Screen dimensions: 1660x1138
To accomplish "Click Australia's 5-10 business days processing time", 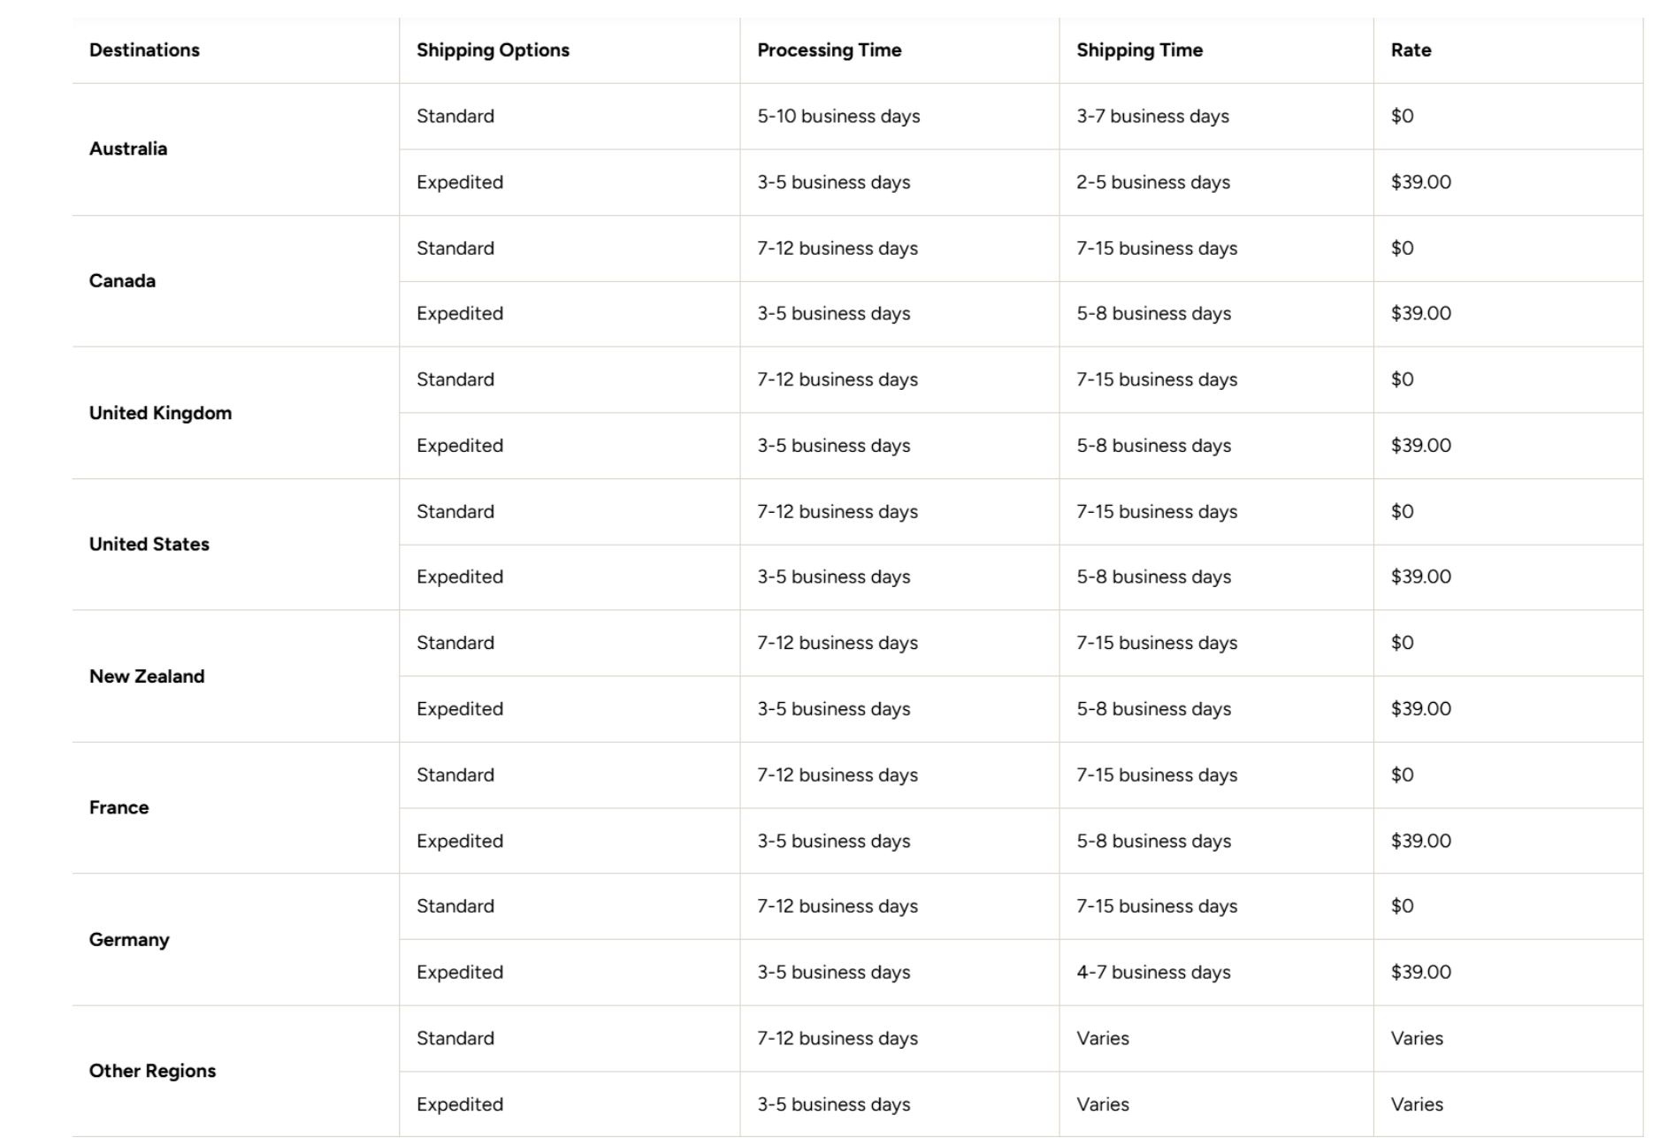I will point(838,117).
